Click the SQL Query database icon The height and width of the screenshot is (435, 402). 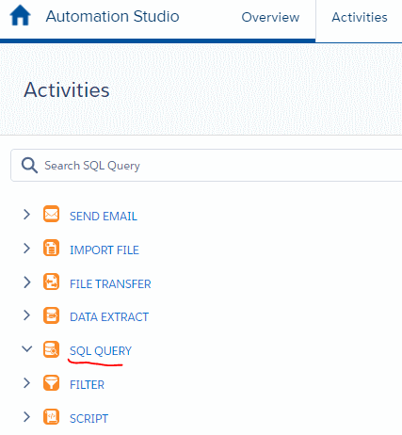[x=51, y=349]
